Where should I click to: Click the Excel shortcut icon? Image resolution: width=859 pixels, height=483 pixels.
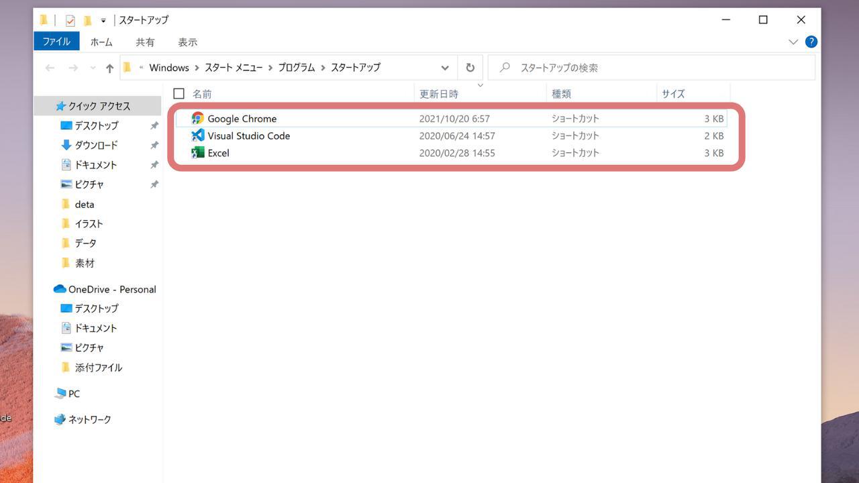pos(197,153)
